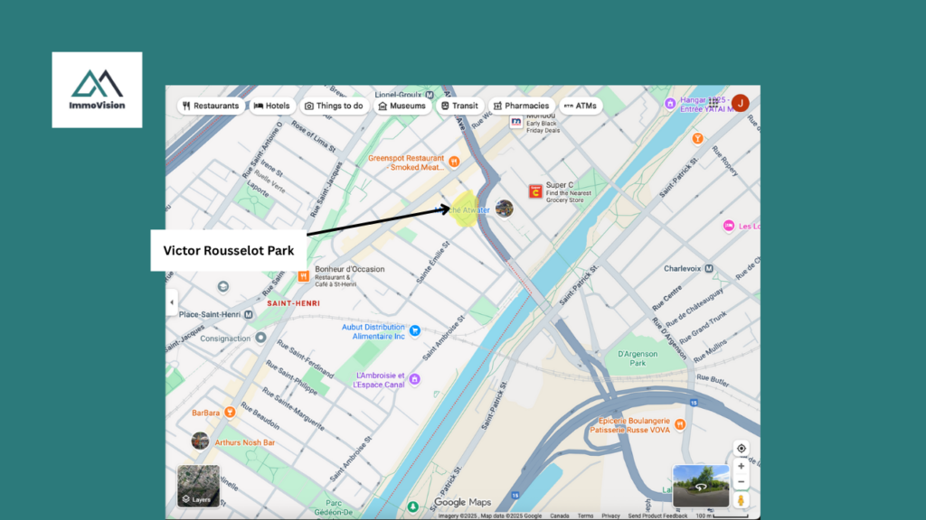Open the BarBara restaurant pin

click(231, 413)
